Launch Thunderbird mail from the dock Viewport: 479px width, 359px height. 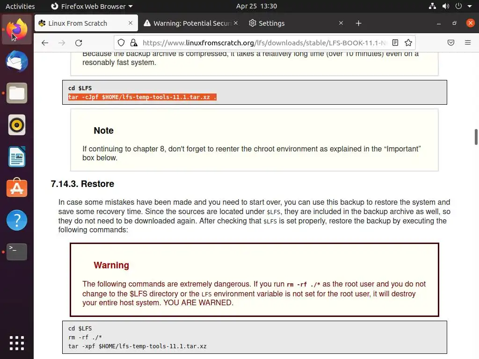[x=17, y=61]
